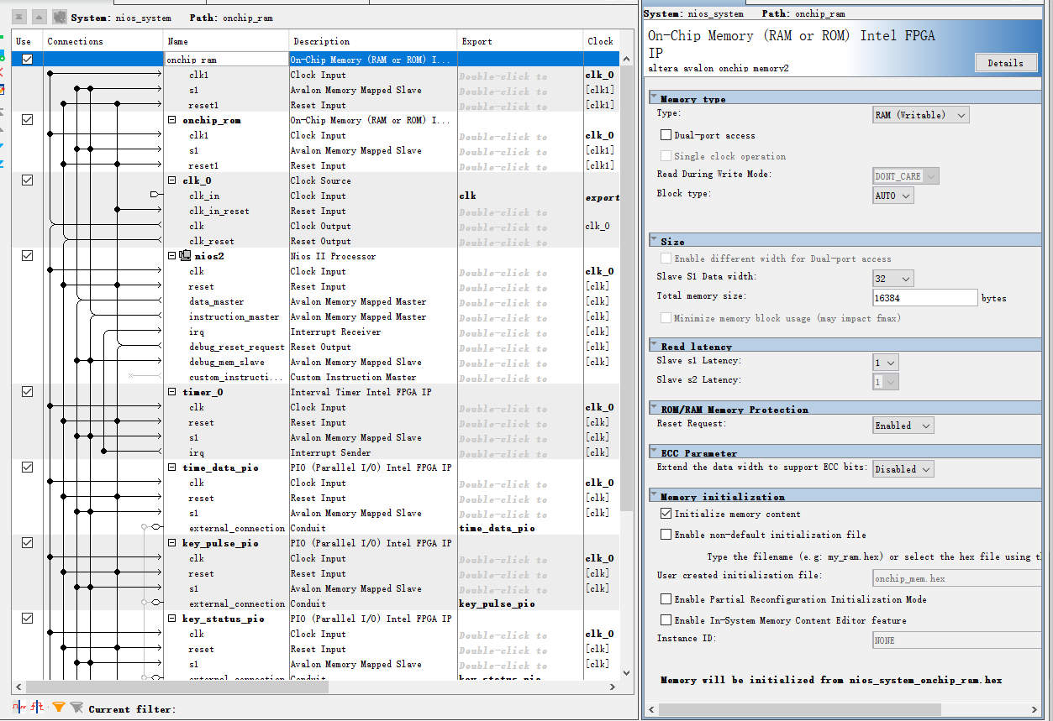Collapse the Memory type section
The height and width of the screenshot is (721, 1053).
click(x=654, y=98)
